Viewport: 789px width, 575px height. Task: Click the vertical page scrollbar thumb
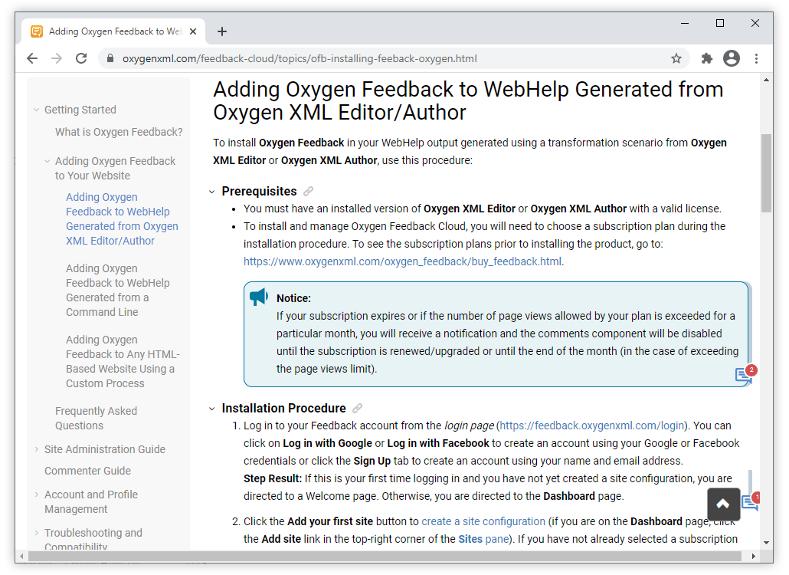point(766,173)
